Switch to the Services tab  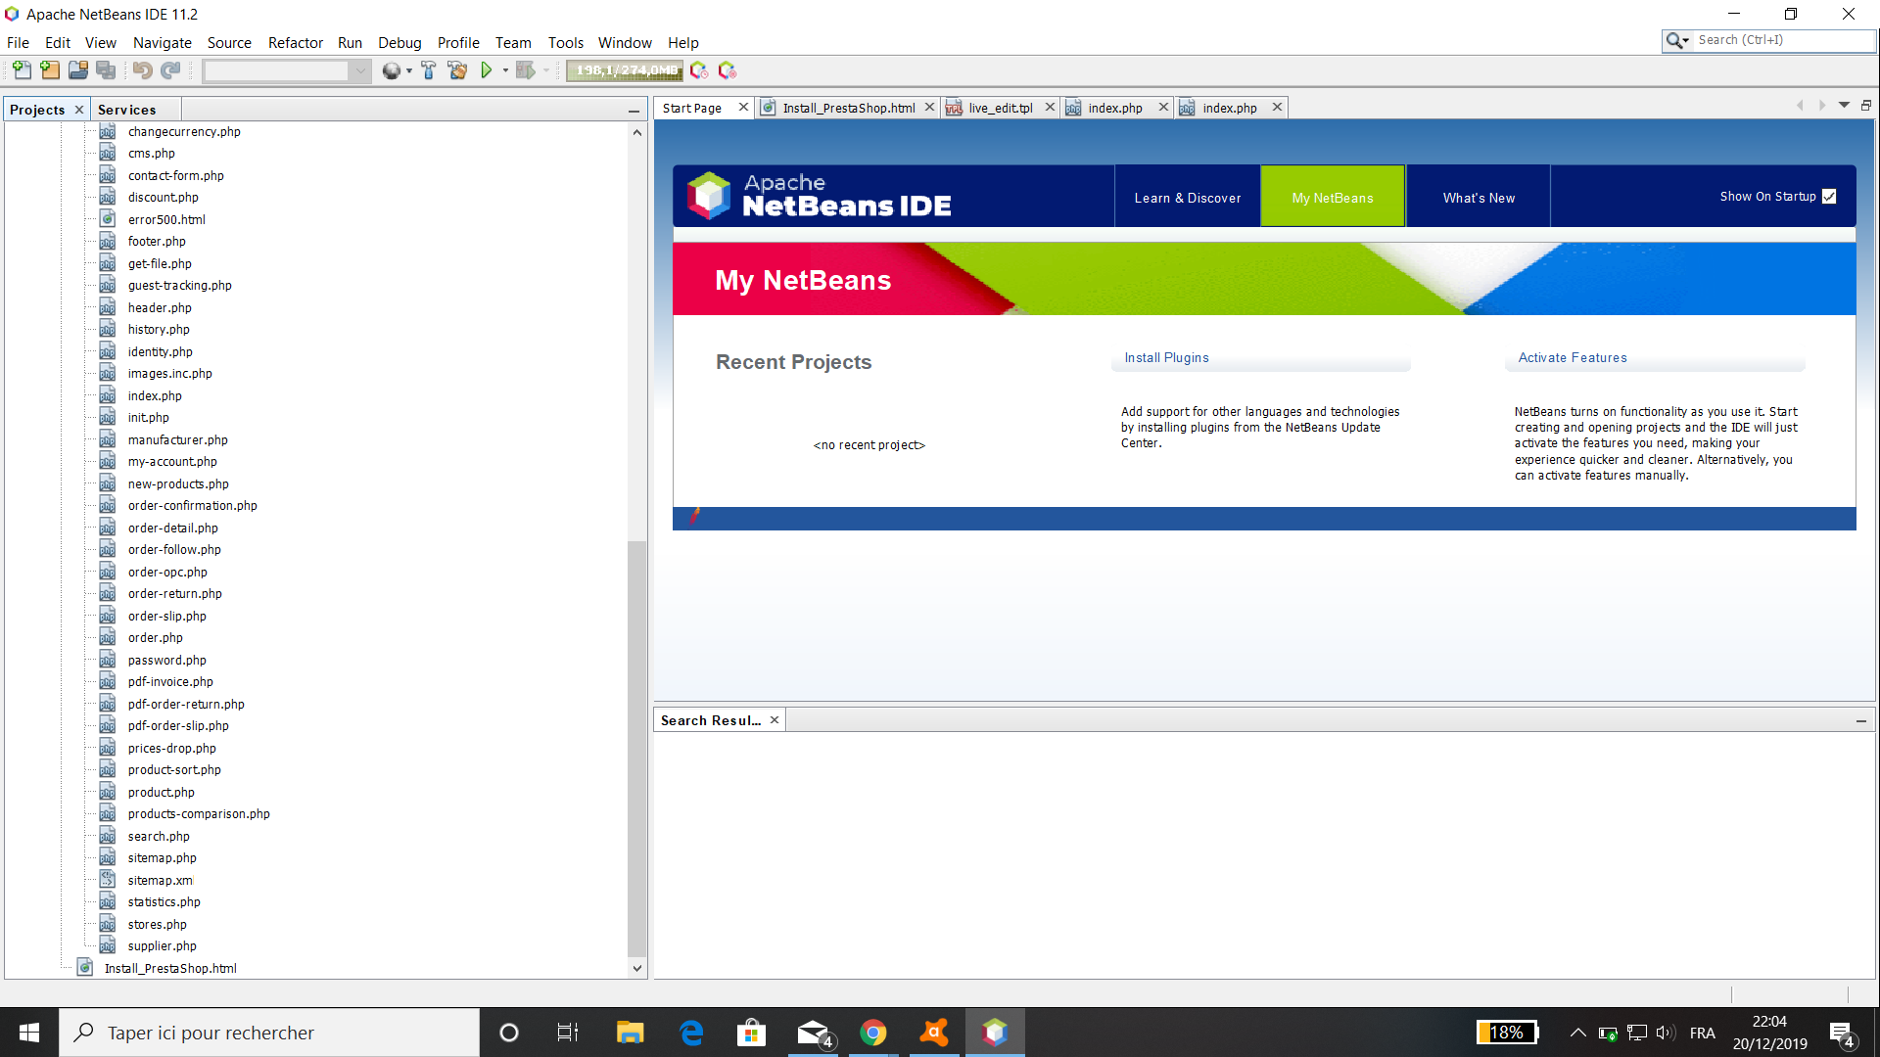point(126,110)
